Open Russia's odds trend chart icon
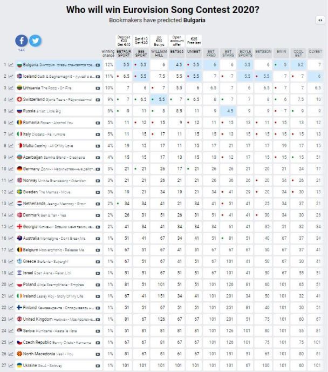This screenshot has width=328, height=372. 11,111
